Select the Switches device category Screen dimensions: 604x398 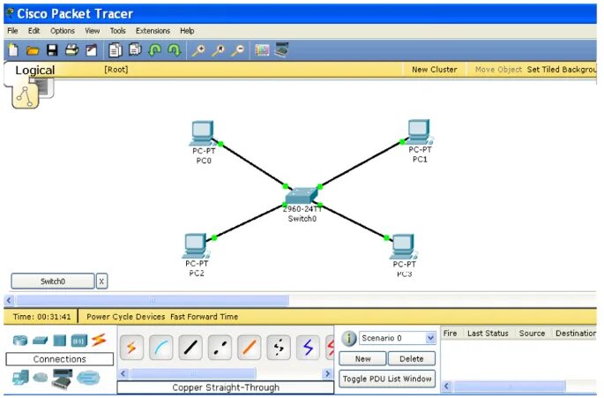pos(40,341)
